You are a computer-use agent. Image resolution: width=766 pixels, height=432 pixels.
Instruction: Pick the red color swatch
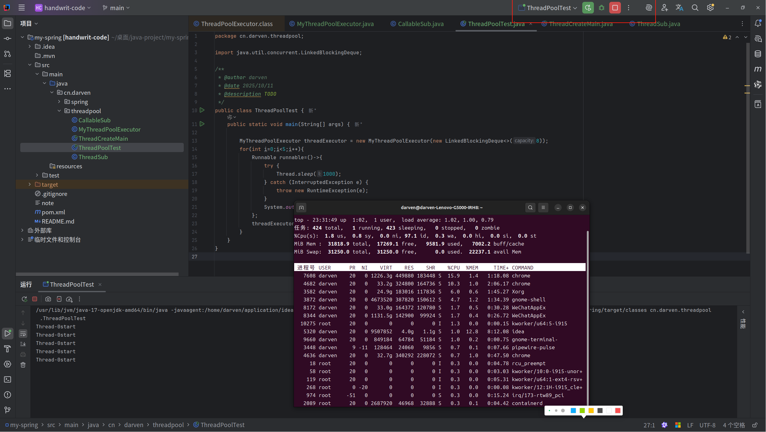[618, 411]
